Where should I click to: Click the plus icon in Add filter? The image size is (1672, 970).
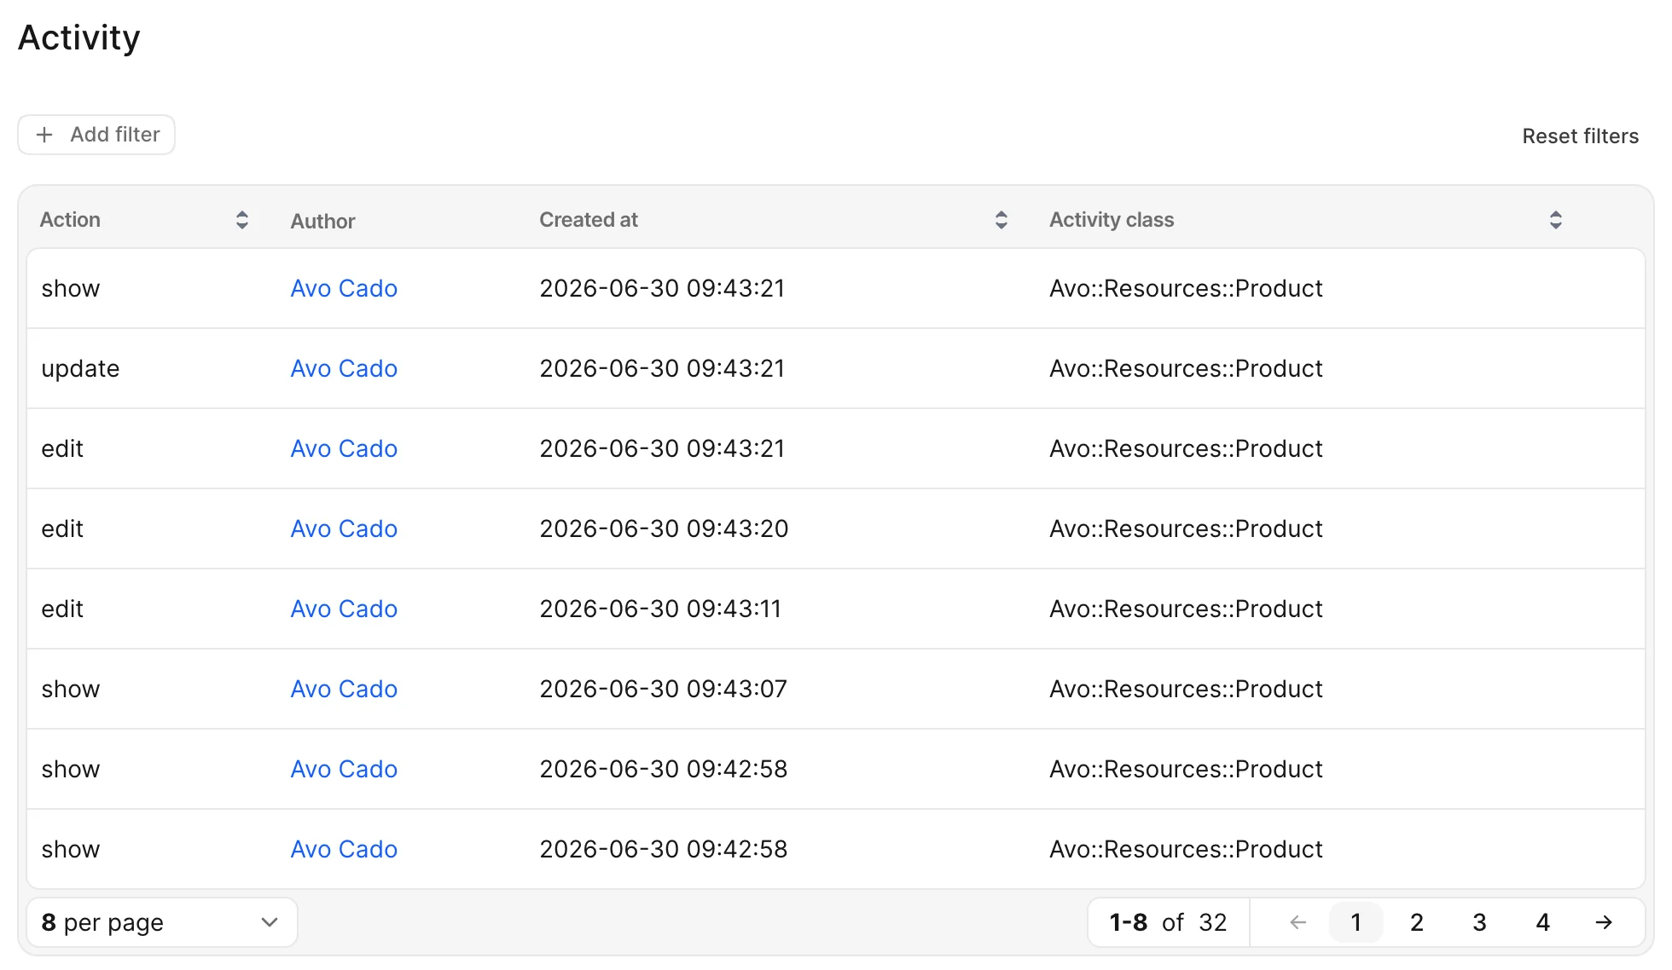click(x=44, y=135)
